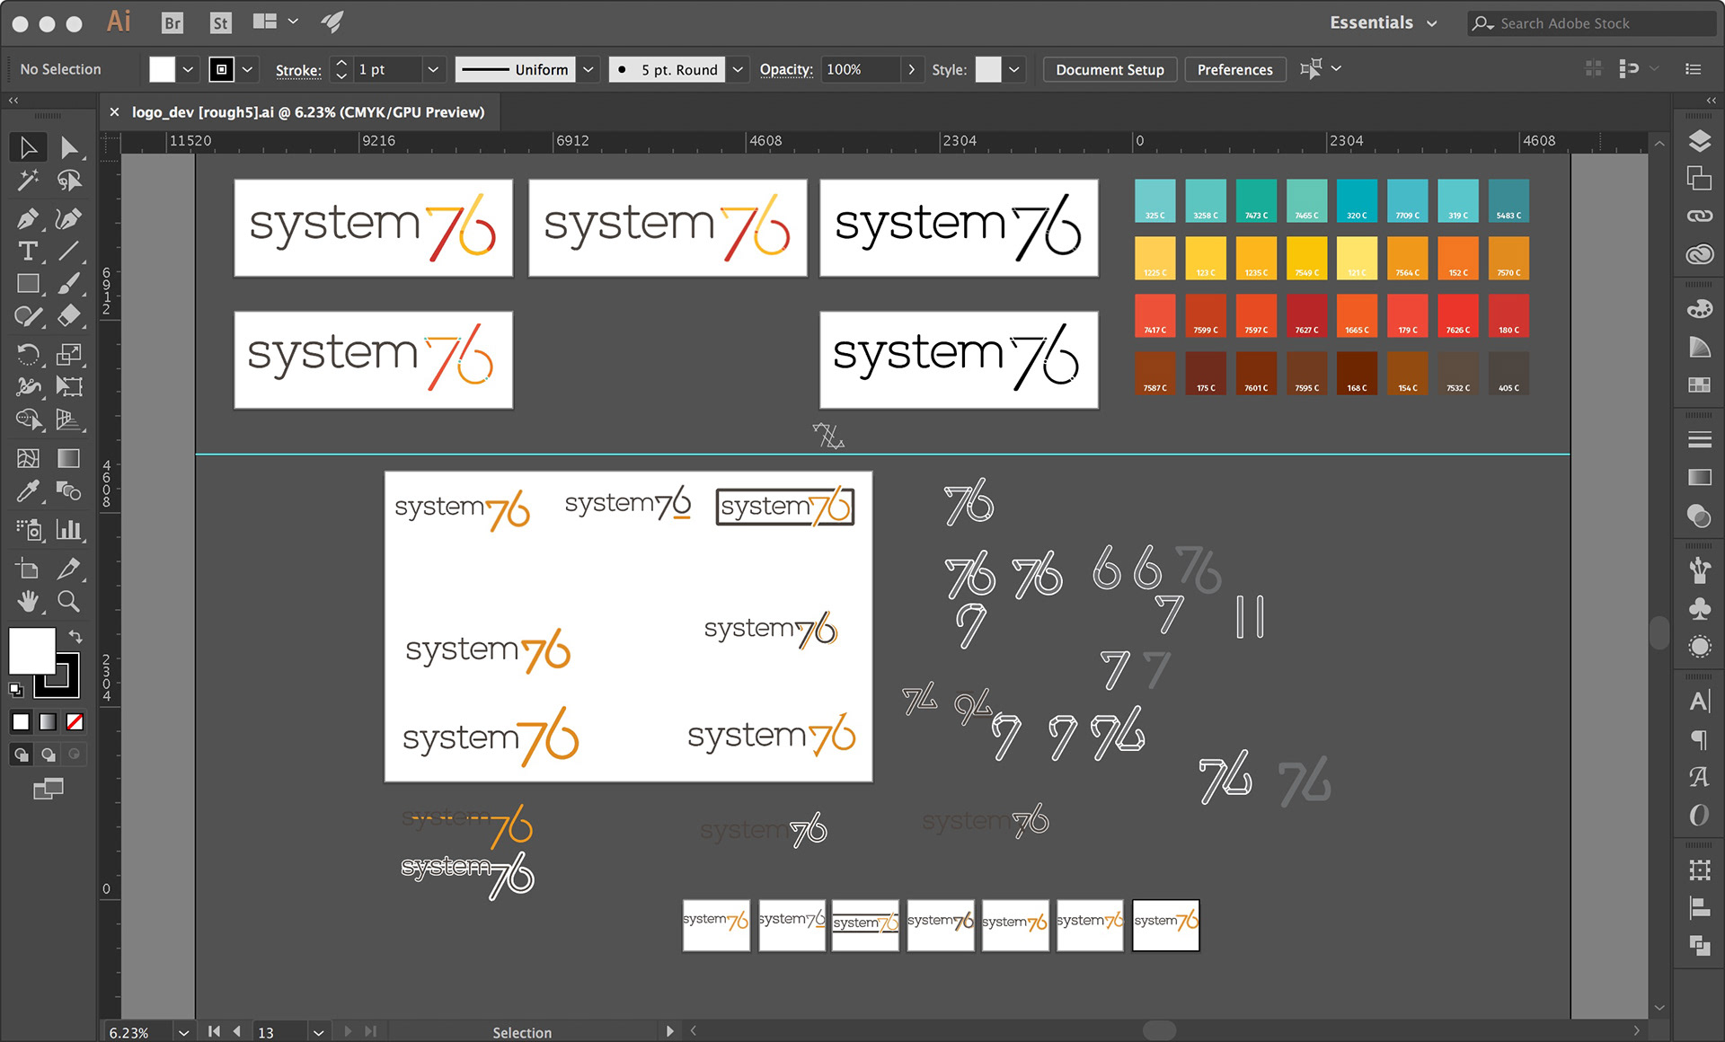Select the Pen tool
The width and height of the screenshot is (1725, 1042).
click(28, 218)
